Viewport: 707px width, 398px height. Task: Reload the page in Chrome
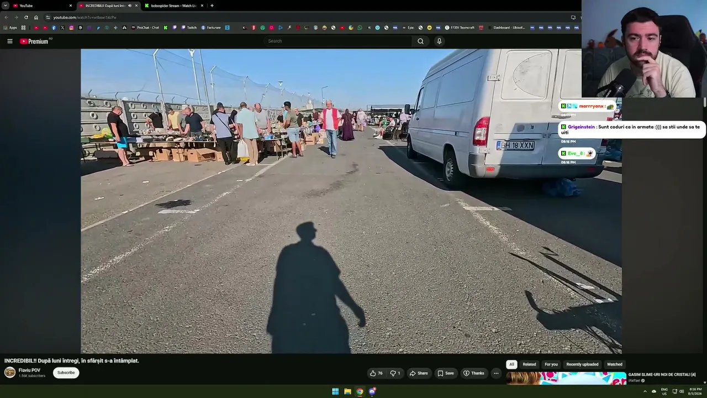pyautogui.click(x=26, y=17)
